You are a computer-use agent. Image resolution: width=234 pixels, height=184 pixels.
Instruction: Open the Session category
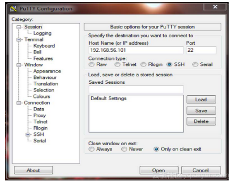33,27
